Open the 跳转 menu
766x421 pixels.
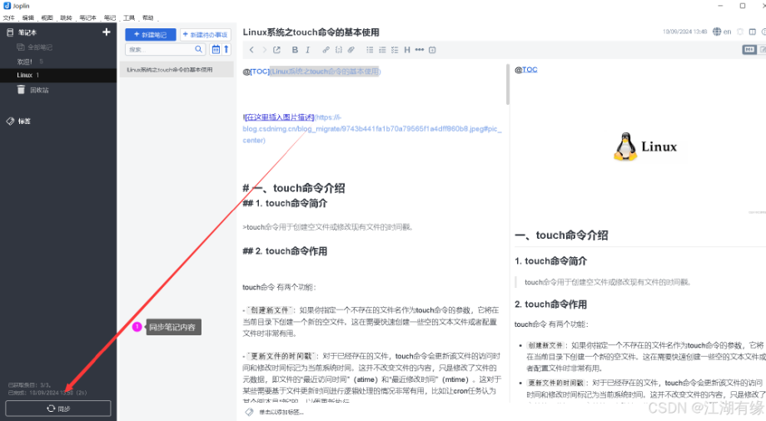[66, 17]
